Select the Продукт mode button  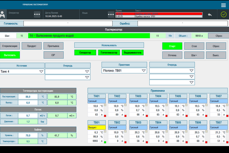tap(32, 46)
